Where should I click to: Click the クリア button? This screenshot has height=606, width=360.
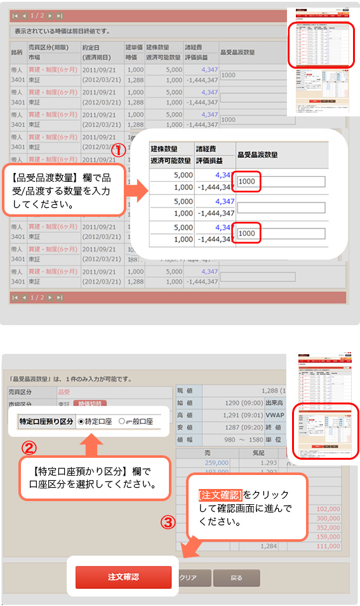pyautogui.click(x=194, y=578)
